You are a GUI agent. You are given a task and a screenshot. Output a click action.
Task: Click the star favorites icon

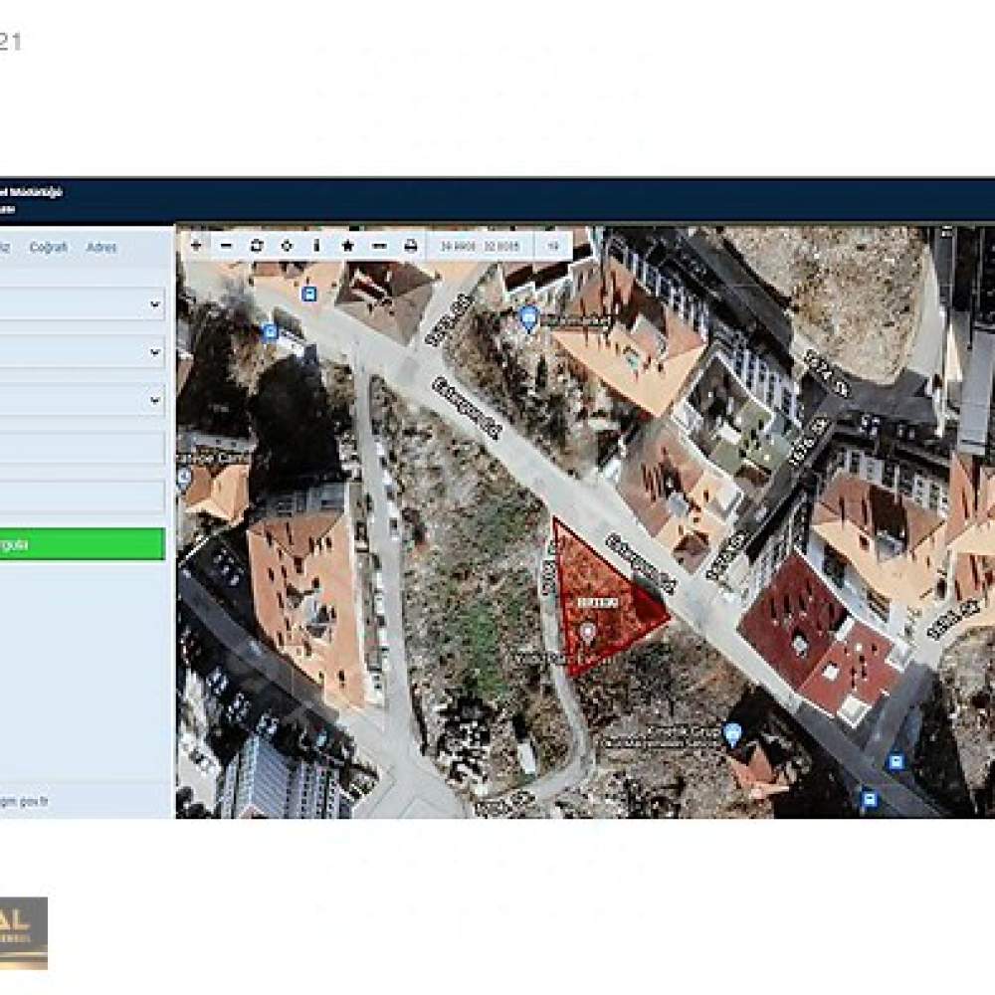(347, 246)
